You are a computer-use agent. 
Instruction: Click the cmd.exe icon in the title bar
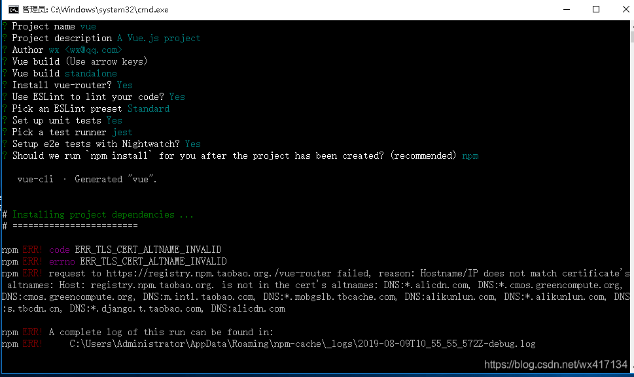tap(13, 10)
